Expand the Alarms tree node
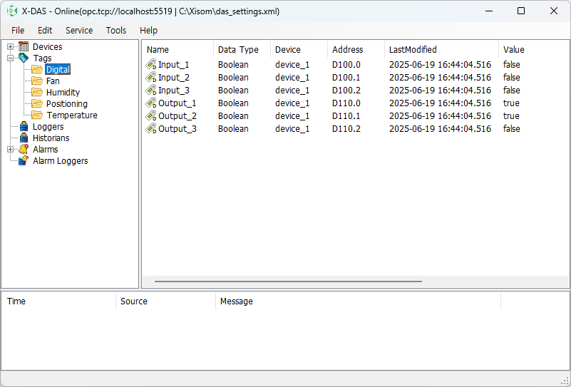Viewport: 571px width, 387px height. pyautogui.click(x=11, y=150)
